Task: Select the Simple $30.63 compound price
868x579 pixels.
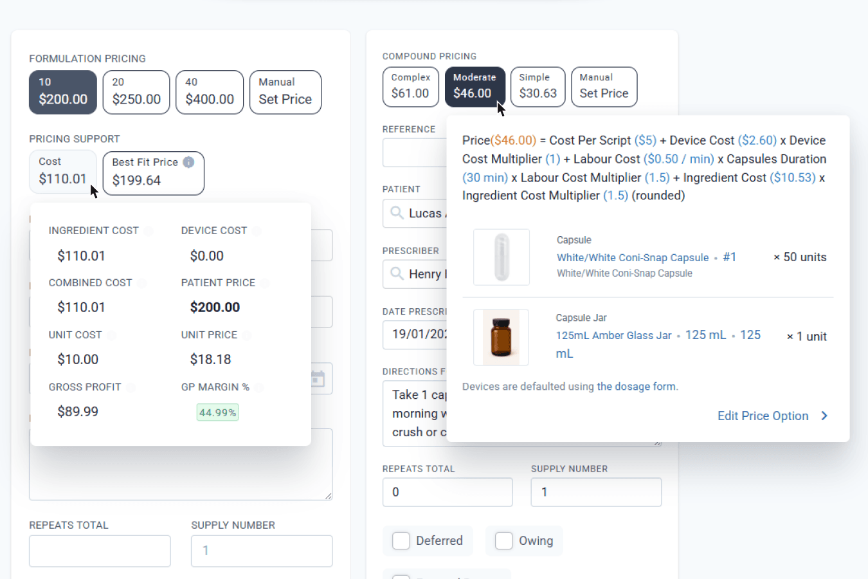Action: [538, 87]
